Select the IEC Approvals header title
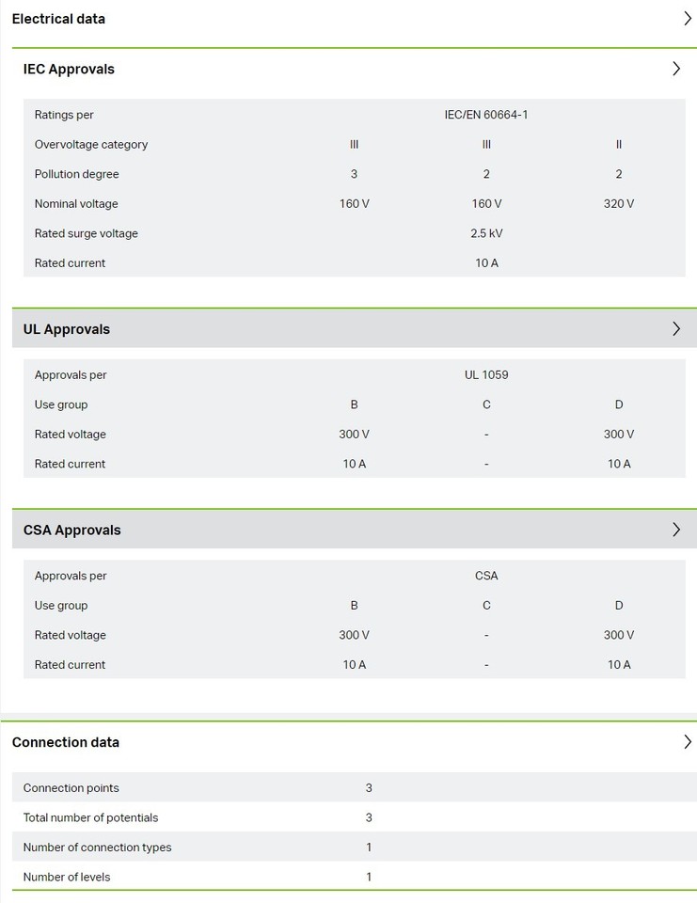Viewport: 697px width, 903px height. point(69,69)
